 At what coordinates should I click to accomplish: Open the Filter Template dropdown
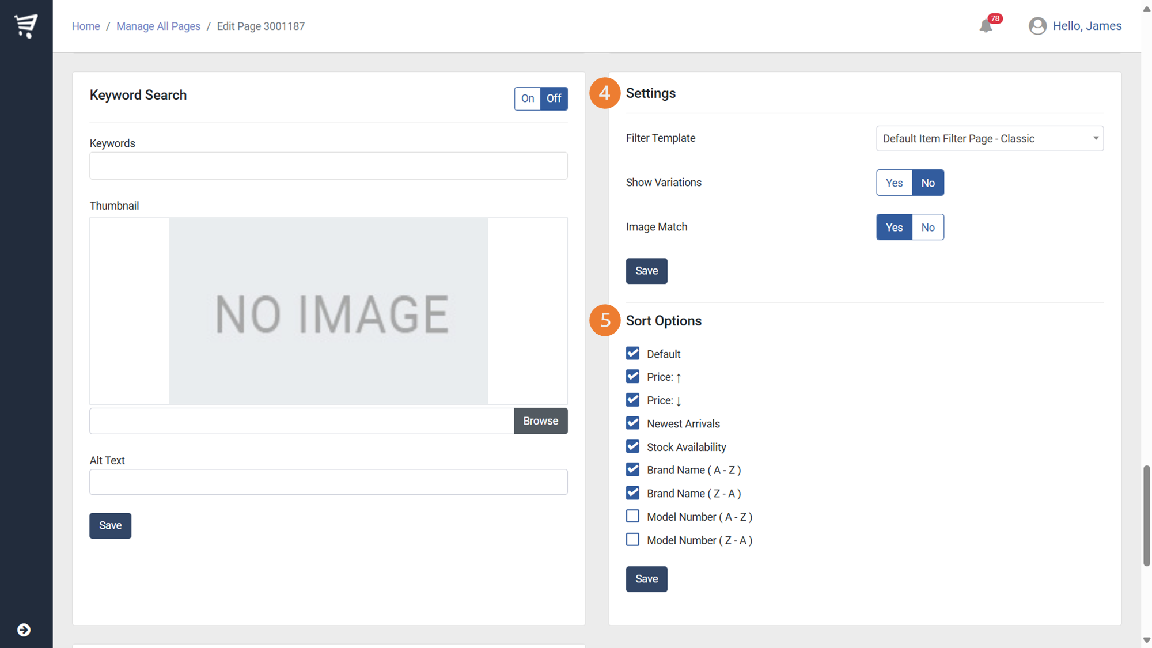[989, 138]
